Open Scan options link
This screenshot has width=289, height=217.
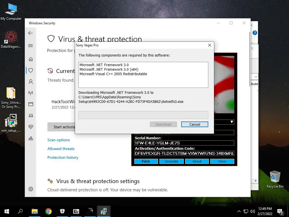[x=58, y=140]
